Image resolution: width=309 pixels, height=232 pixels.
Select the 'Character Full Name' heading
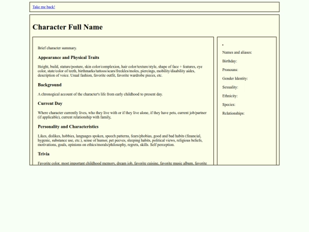click(x=68, y=27)
